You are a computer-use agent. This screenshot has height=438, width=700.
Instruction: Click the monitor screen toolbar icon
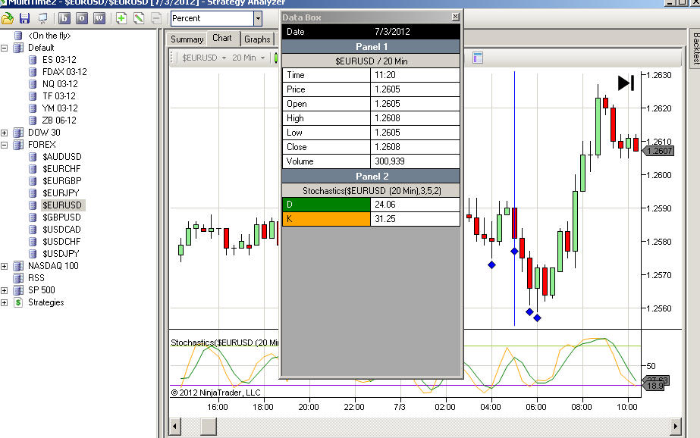click(43, 18)
